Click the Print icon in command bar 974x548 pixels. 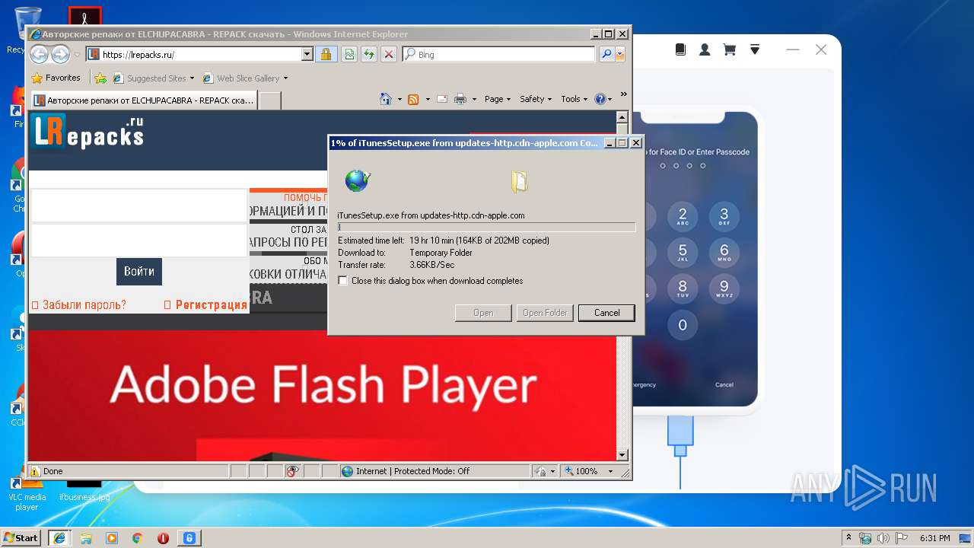click(x=460, y=99)
